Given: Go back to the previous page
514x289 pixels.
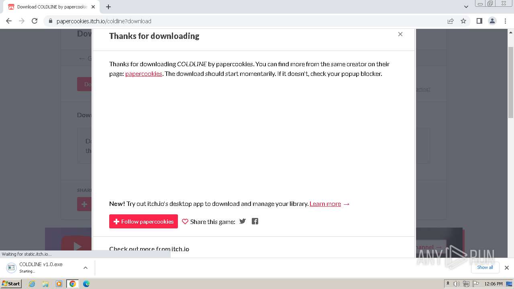Looking at the screenshot, I should [9, 21].
